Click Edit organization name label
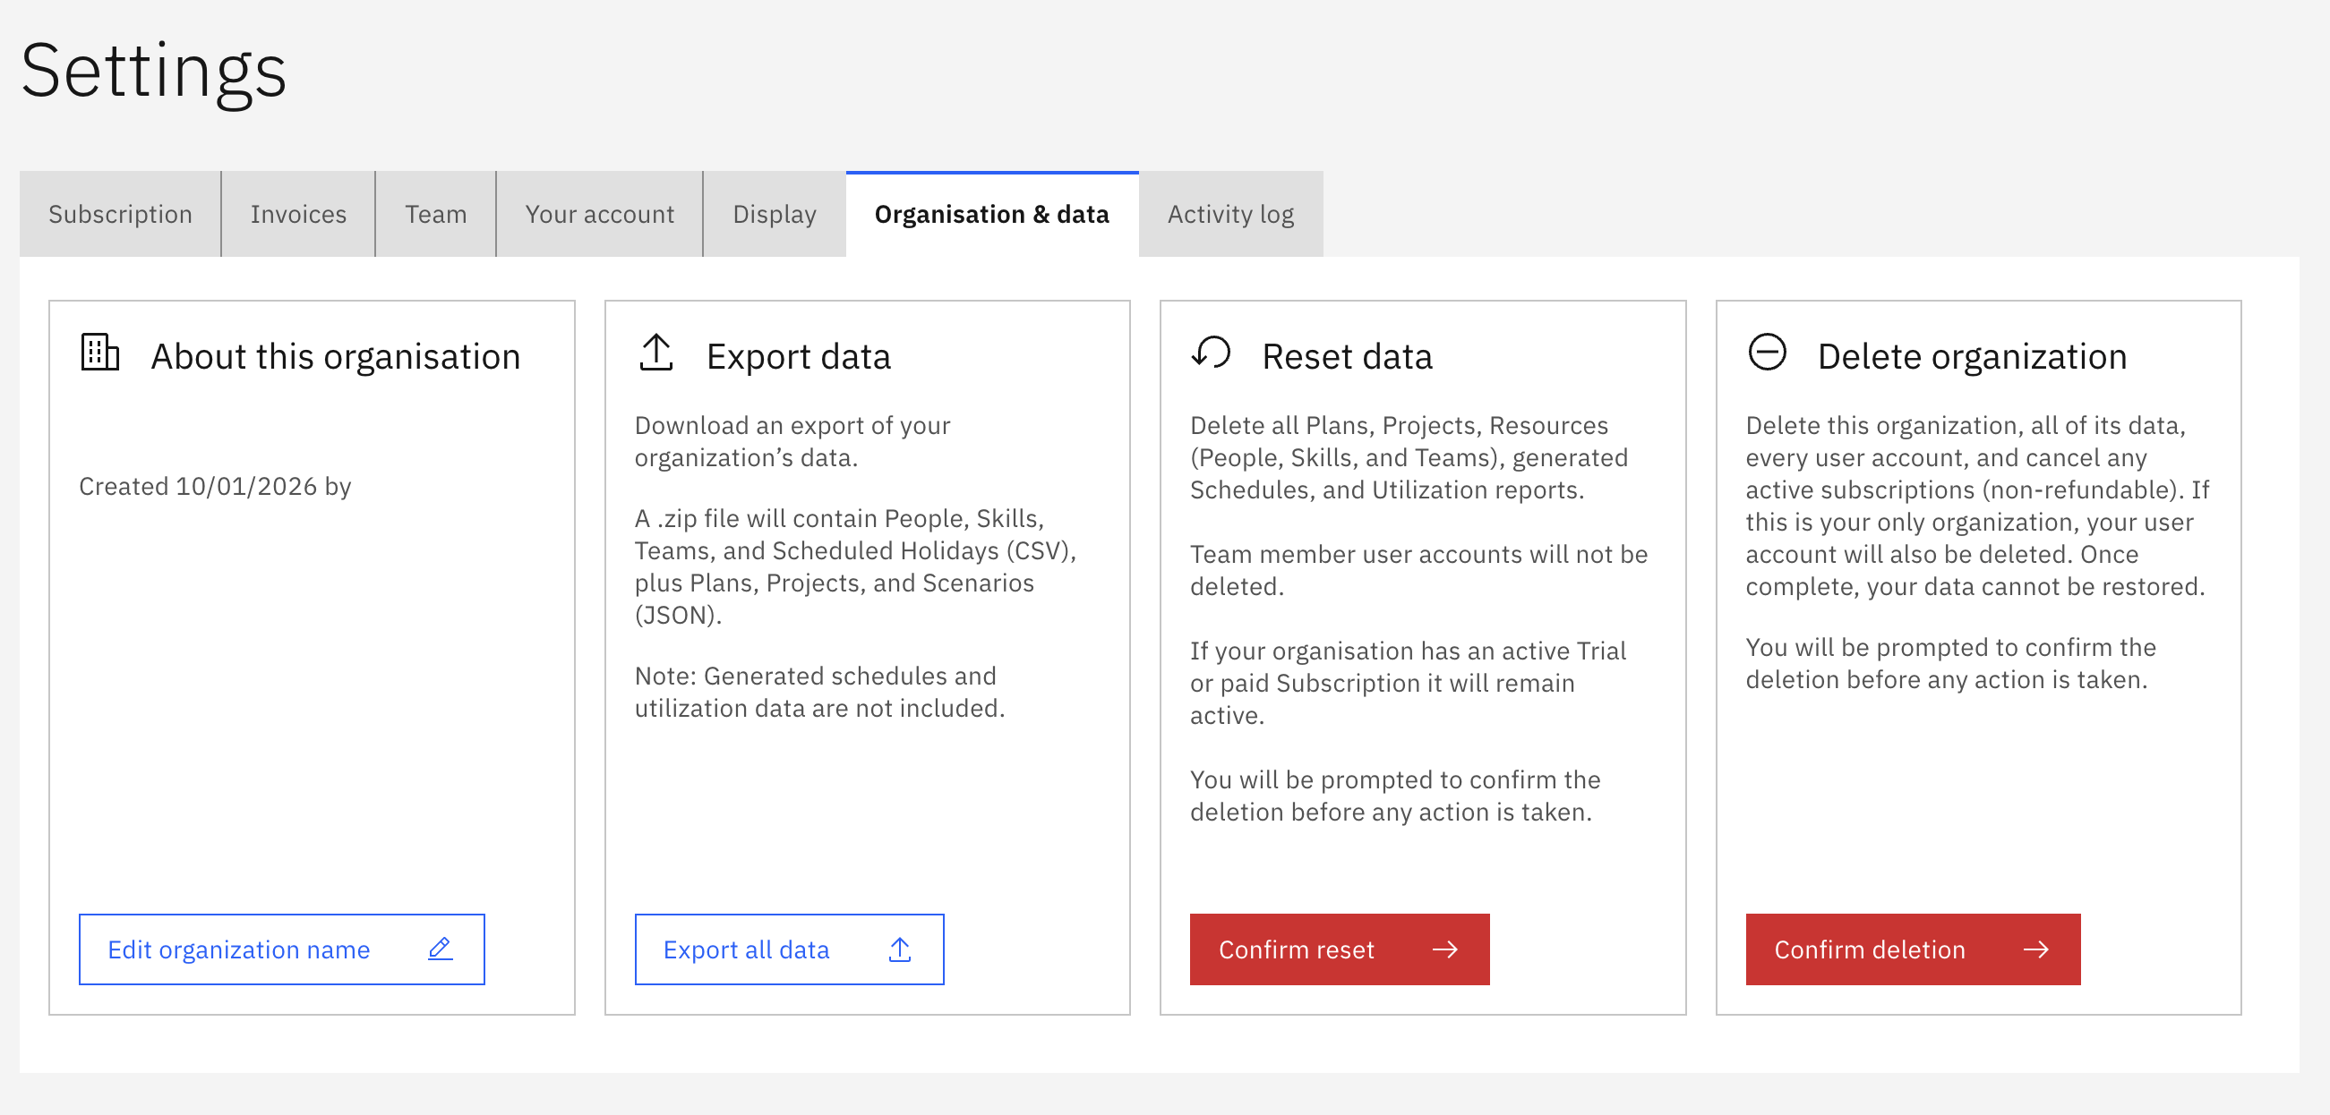This screenshot has height=1115, width=2330. point(239,949)
